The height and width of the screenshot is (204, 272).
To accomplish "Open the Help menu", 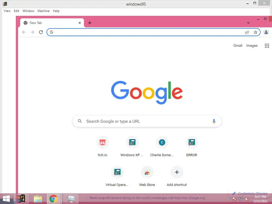I will pos(56,11).
